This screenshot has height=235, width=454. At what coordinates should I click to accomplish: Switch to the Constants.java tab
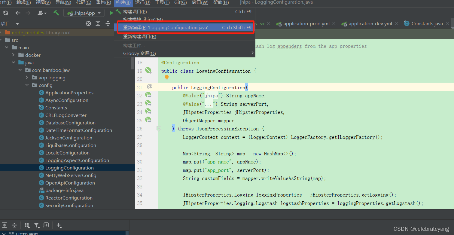pos(427,24)
